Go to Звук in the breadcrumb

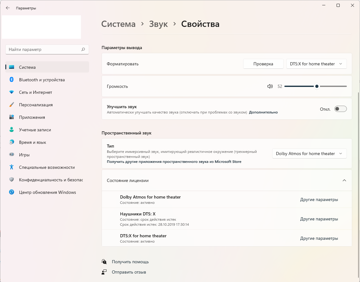coord(158,24)
